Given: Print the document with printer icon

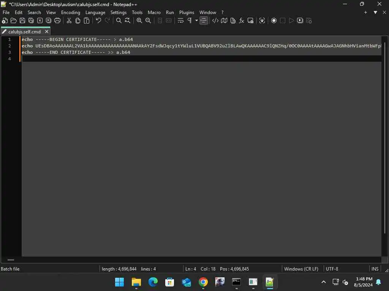Looking at the screenshot, I should click(x=57, y=20).
